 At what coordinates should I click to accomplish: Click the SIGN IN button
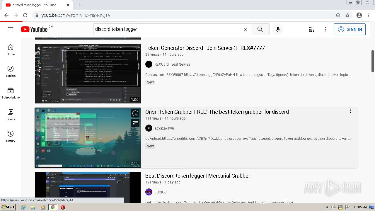(350, 29)
